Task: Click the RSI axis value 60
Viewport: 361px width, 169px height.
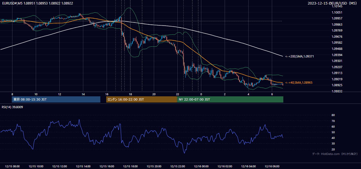Action: click(333, 126)
